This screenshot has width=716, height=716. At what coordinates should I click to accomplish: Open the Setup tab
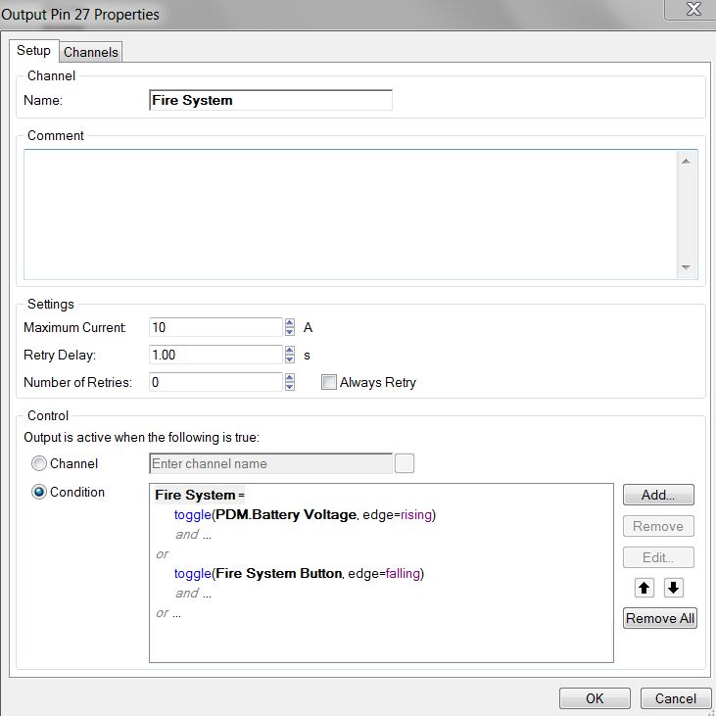pos(33,51)
